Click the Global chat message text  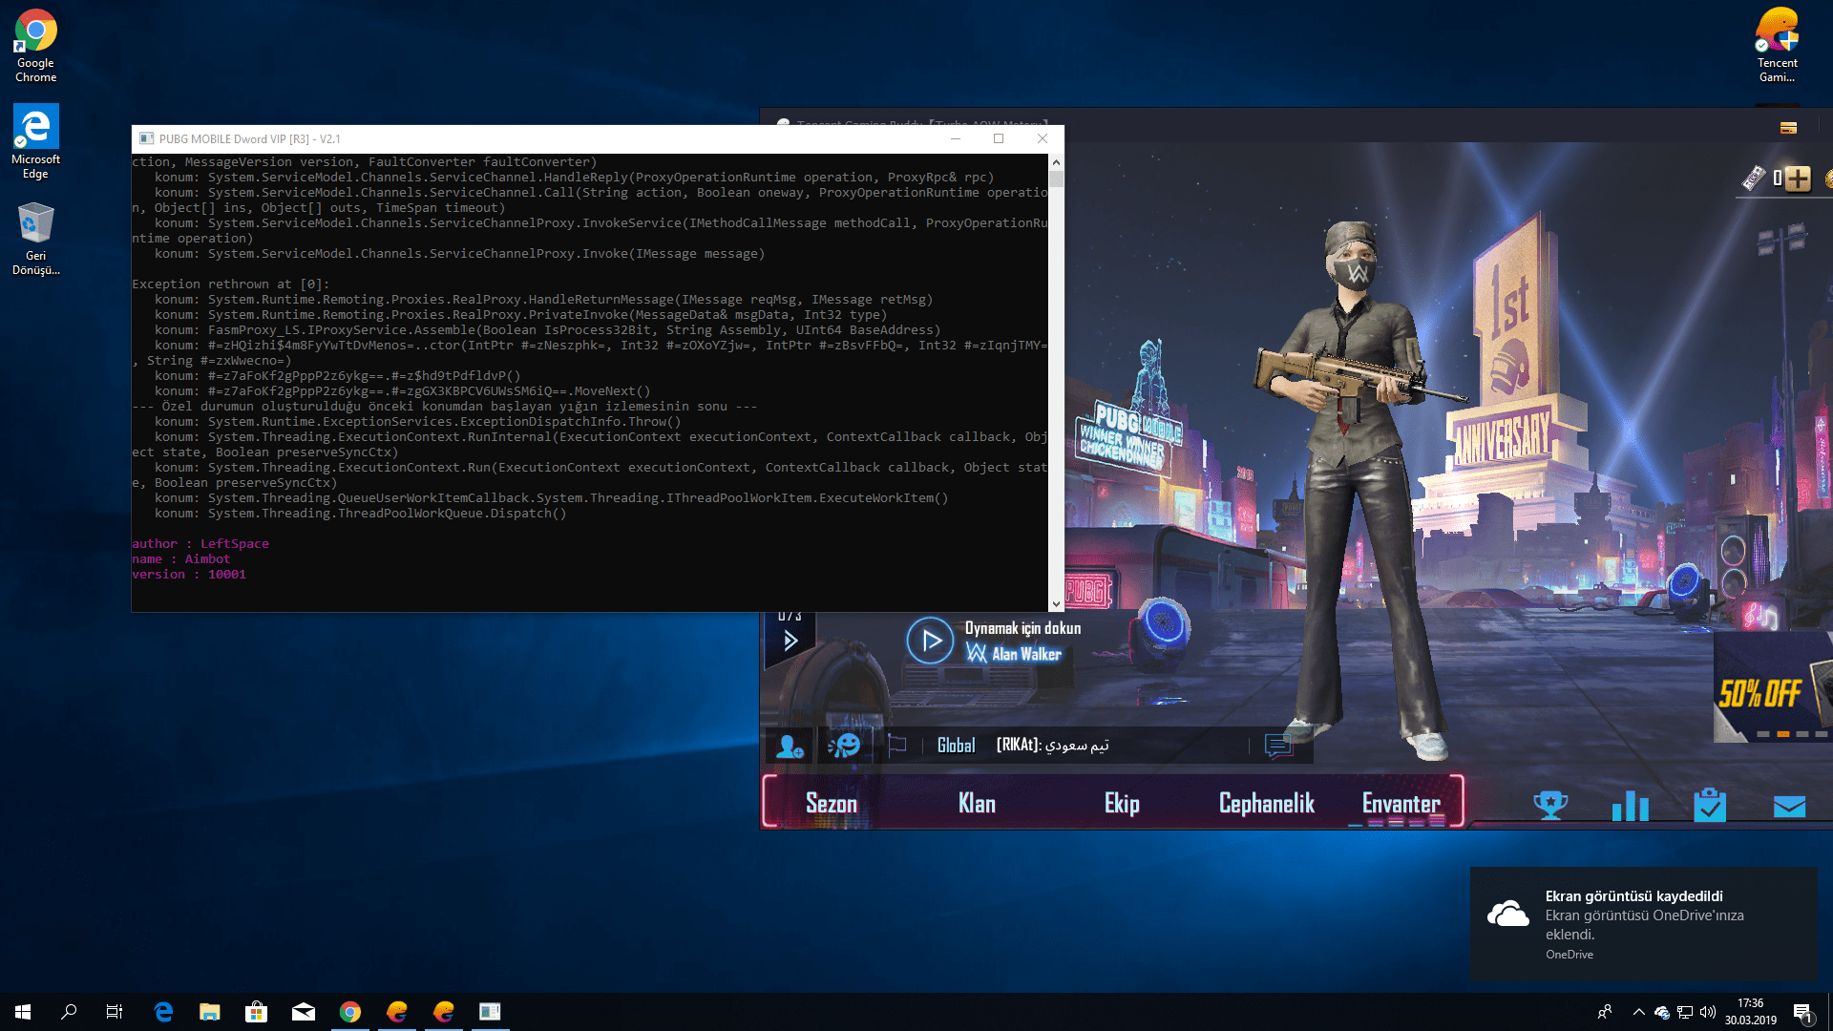coord(1053,746)
